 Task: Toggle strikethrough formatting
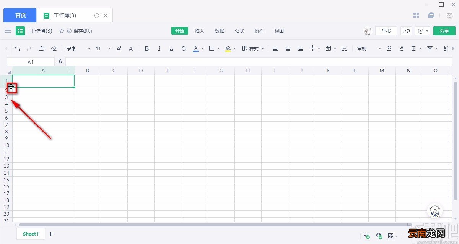[184, 48]
